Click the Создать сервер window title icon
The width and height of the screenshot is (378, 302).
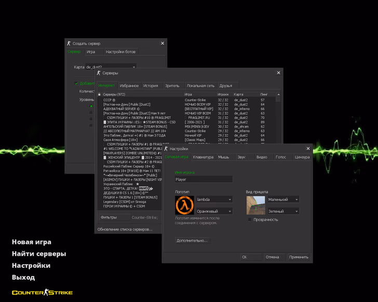(x=69, y=44)
